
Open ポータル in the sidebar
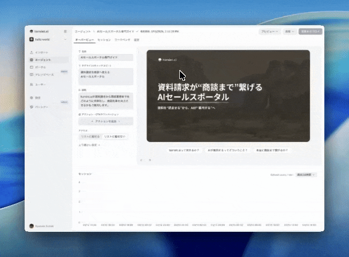[49, 67]
